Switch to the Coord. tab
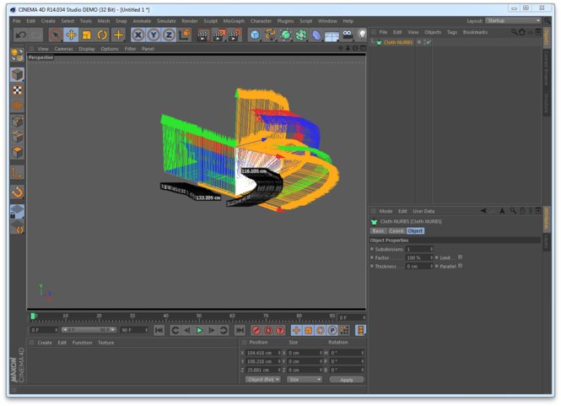 396,231
